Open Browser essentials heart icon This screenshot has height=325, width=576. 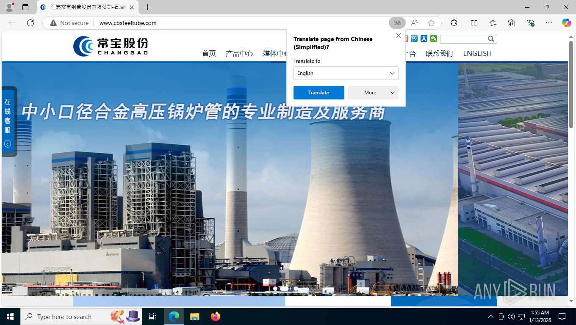pyautogui.click(x=530, y=23)
